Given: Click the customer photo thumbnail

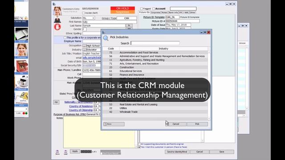Looking at the screenshot, I should click(x=57, y=11).
